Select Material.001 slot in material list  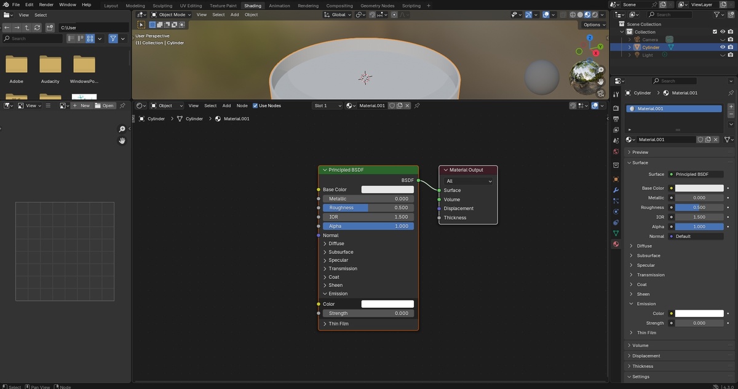(x=674, y=108)
